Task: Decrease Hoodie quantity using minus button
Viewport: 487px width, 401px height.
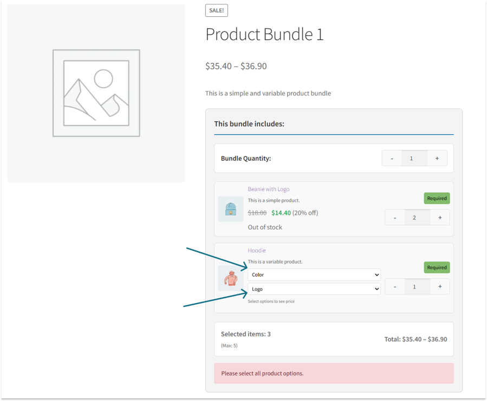Action: (394, 286)
